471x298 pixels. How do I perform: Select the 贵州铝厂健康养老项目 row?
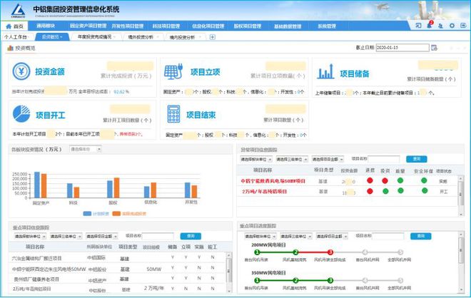pyautogui.click(x=117, y=279)
